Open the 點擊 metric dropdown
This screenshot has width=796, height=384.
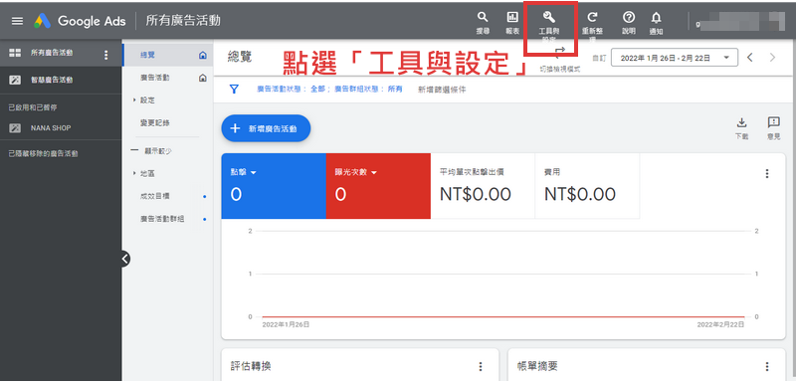coord(254,172)
